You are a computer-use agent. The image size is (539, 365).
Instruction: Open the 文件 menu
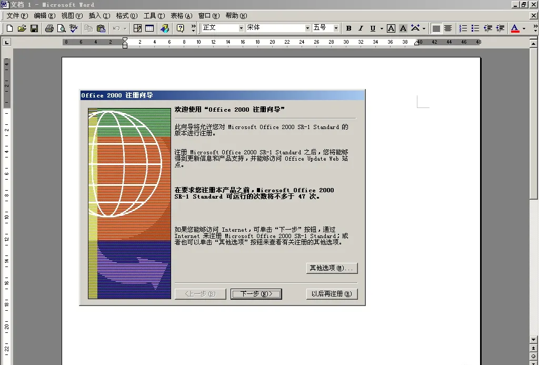click(x=17, y=15)
